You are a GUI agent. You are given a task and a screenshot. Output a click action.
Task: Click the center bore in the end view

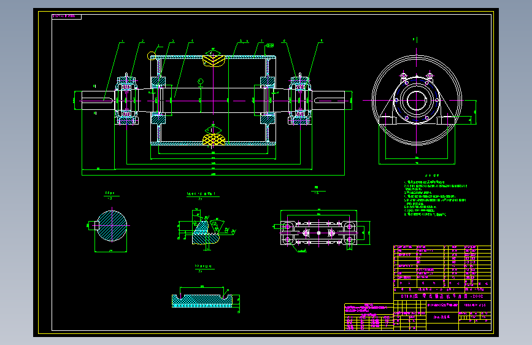click(417, 101)
